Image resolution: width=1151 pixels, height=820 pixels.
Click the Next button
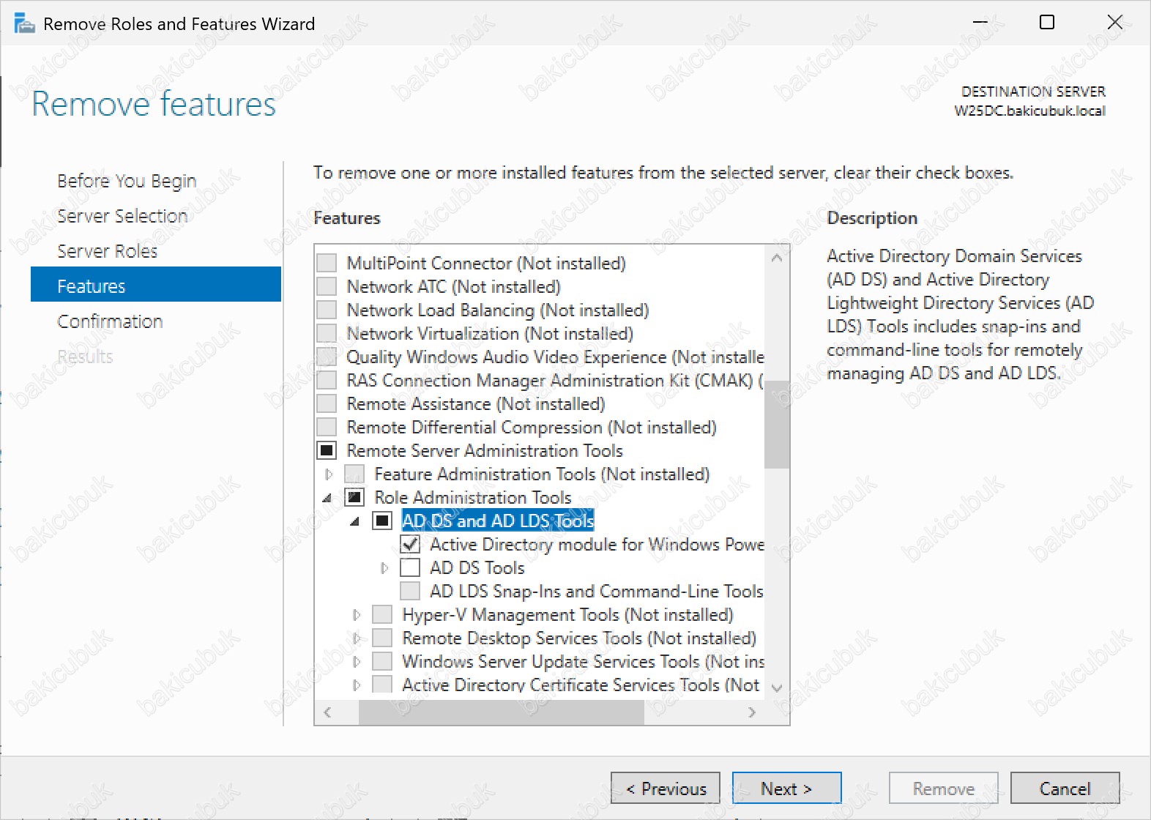tap(787, 789)
